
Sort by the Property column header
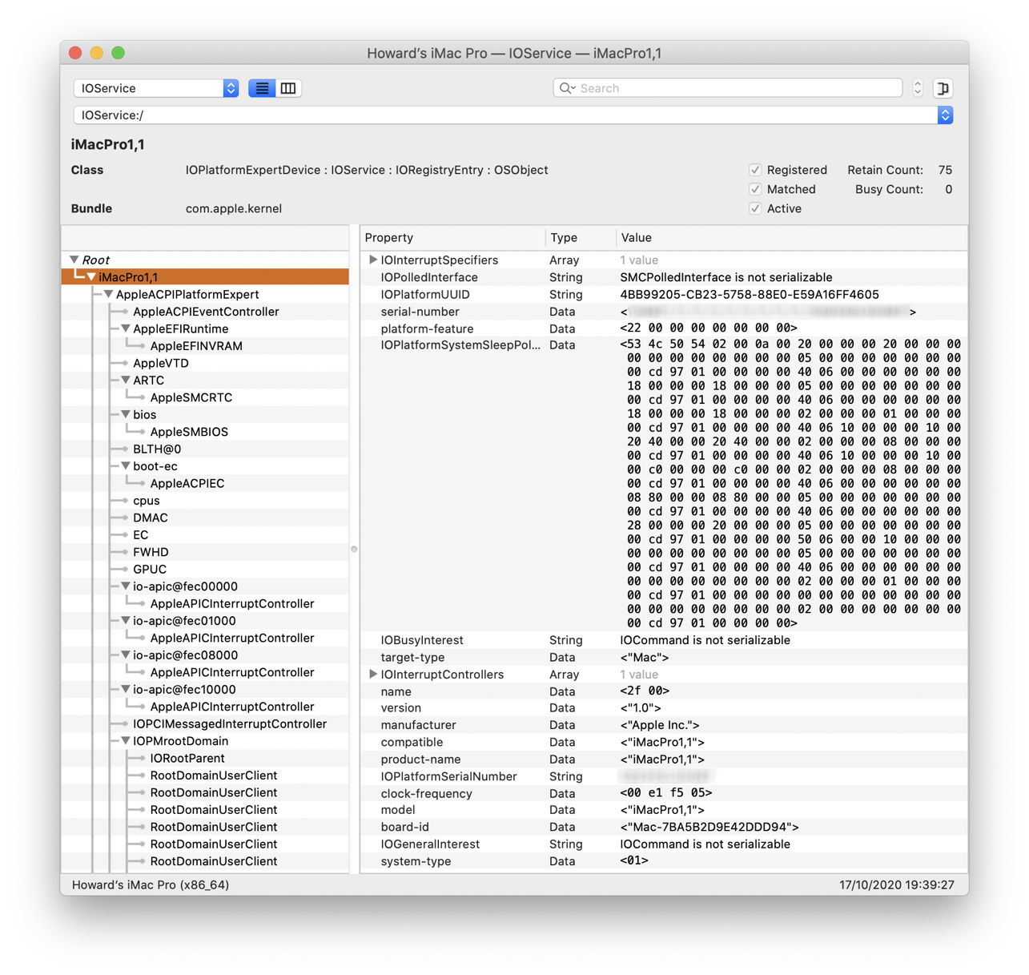coord(452,238)
